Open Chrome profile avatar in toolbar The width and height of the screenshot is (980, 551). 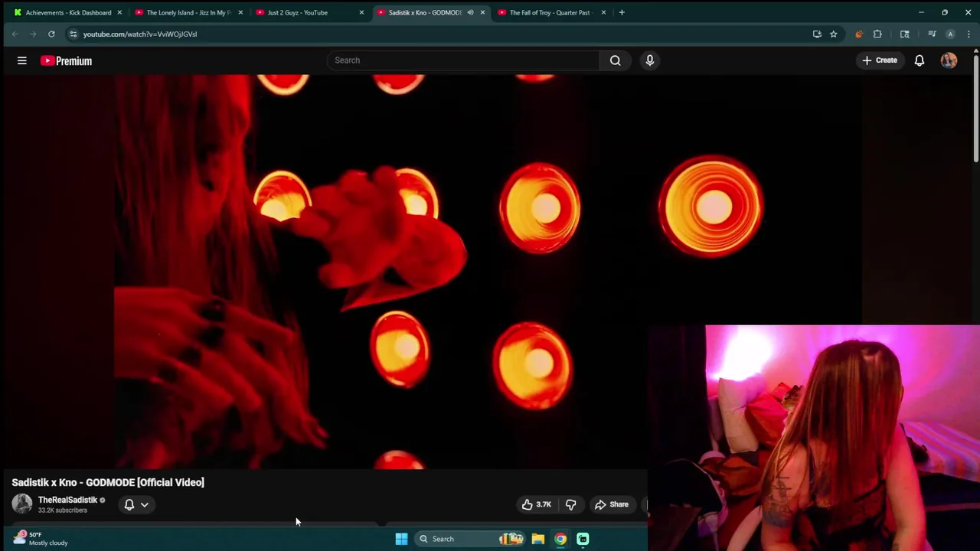click(950, 34)
